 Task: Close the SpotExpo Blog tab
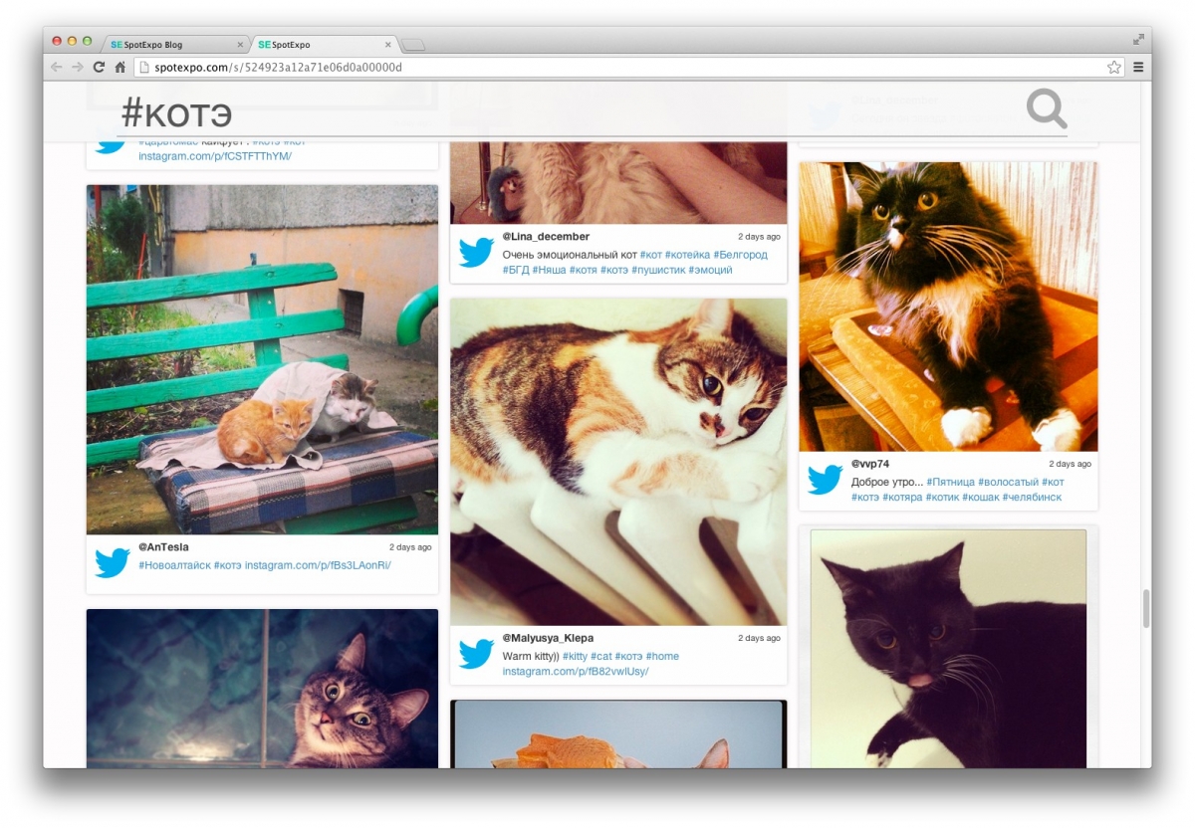click(240, 45)
